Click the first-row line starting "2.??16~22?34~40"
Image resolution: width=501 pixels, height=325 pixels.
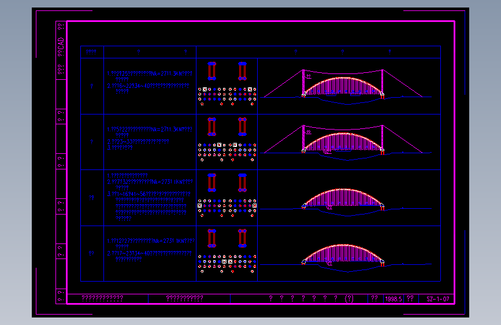149,86
